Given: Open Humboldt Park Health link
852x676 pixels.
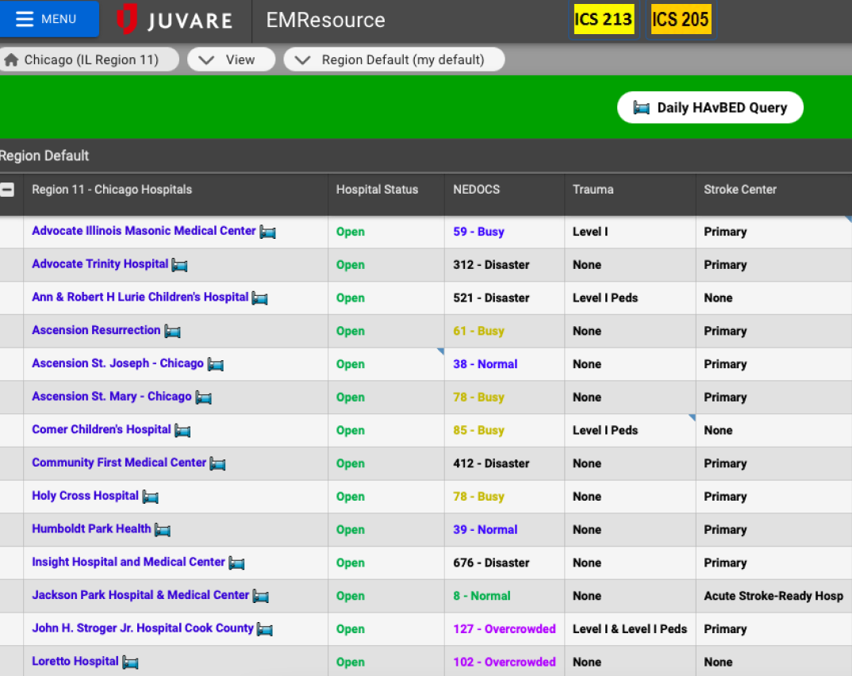Looking at the screenshot, I should pos(91,529).
